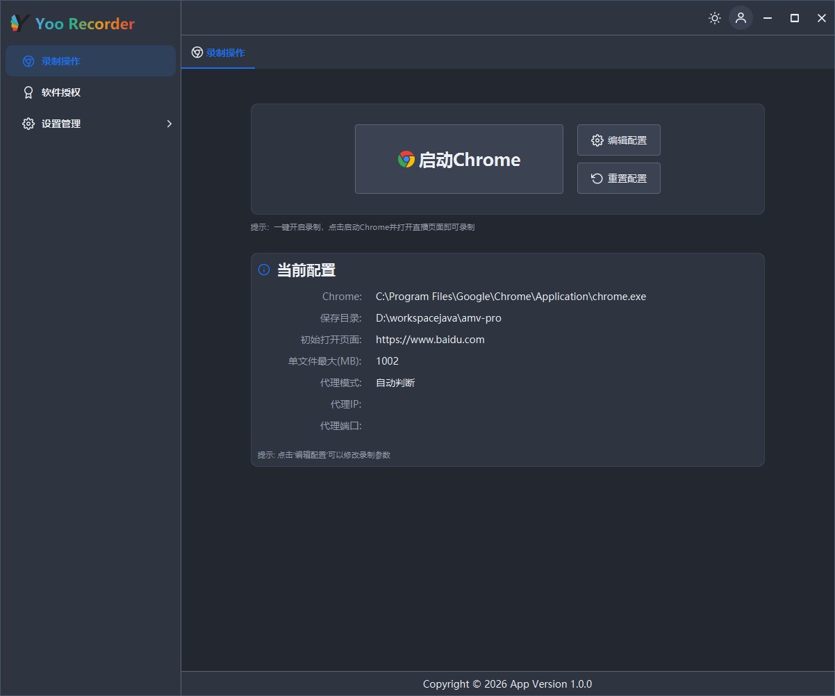Toggle the light/dark theme sun icon
The image size is (835, 696).
(x=714, y=18)
